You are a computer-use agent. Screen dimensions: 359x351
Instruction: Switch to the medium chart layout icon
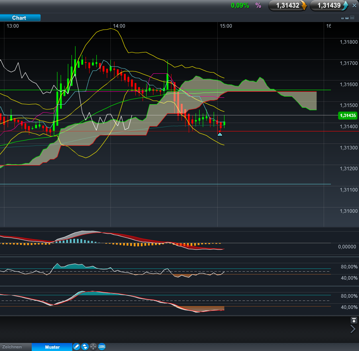[347, 18]
